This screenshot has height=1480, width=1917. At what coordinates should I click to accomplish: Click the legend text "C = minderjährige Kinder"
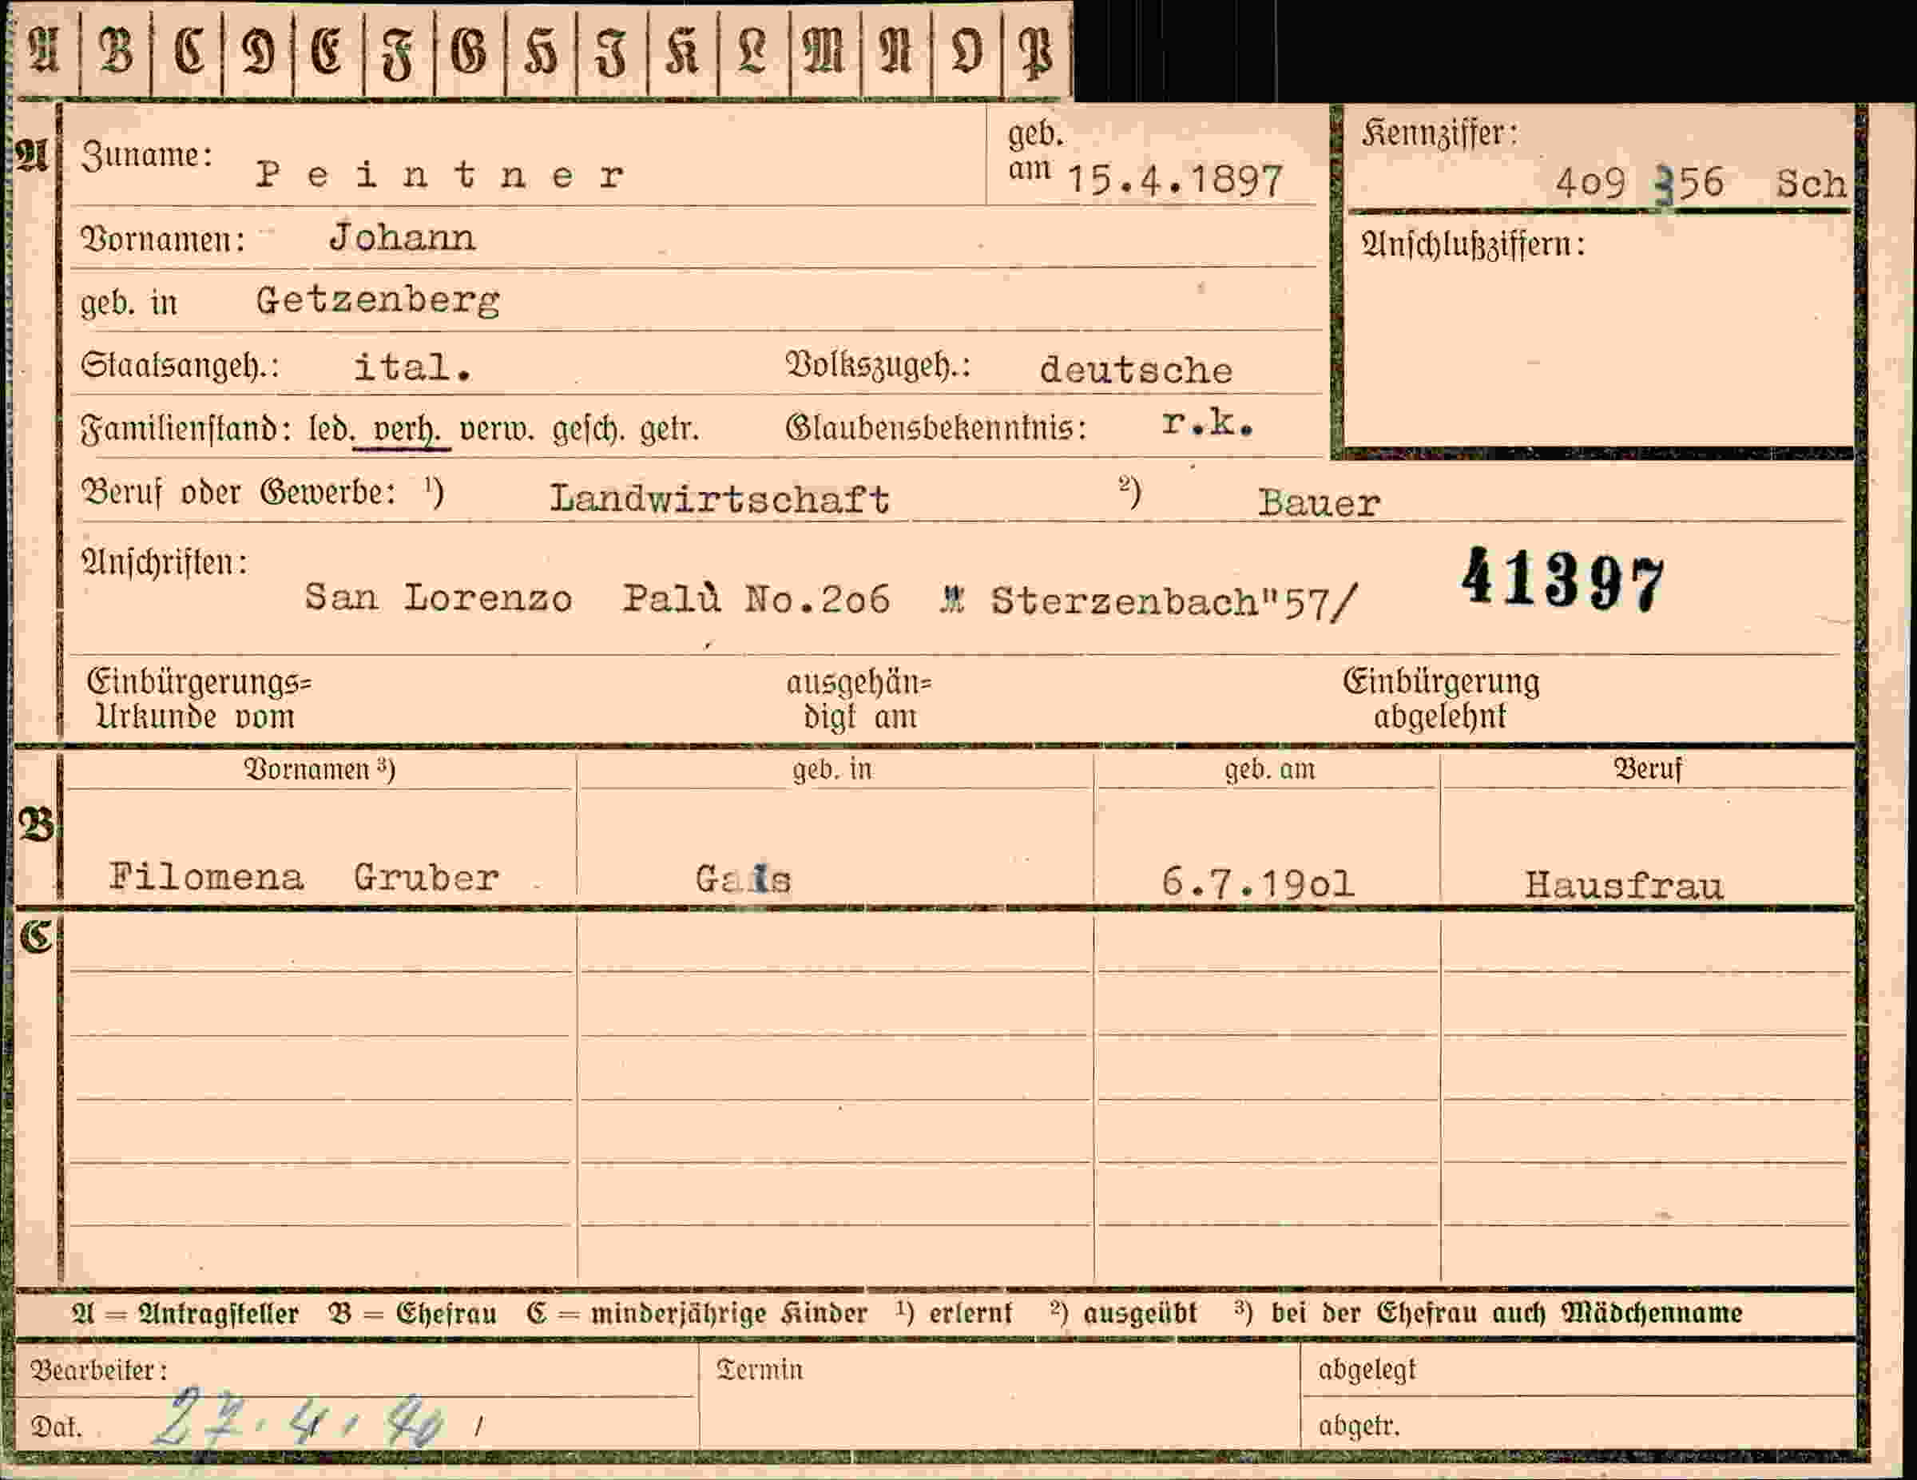coord(697,1313)
